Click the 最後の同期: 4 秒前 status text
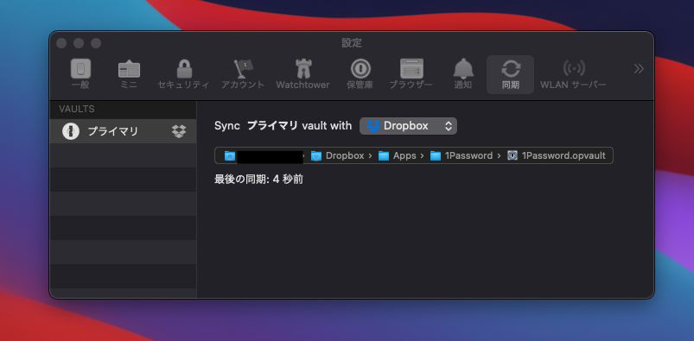 click(x=259, y=180)
